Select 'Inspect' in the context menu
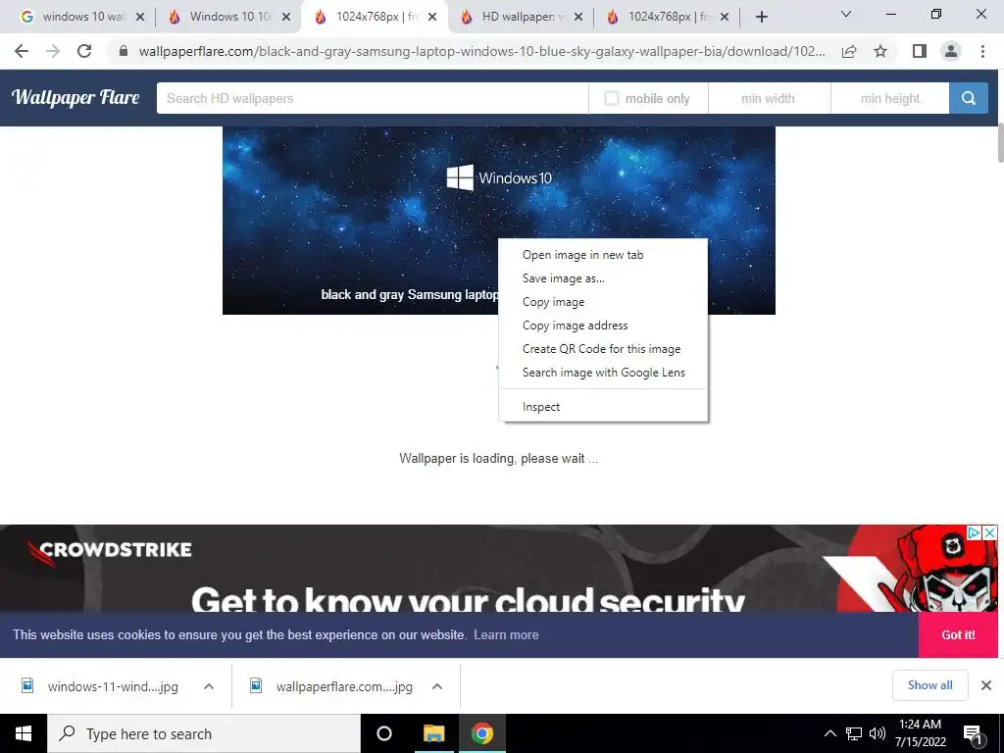1004x753 pixels. pos(603,407)
